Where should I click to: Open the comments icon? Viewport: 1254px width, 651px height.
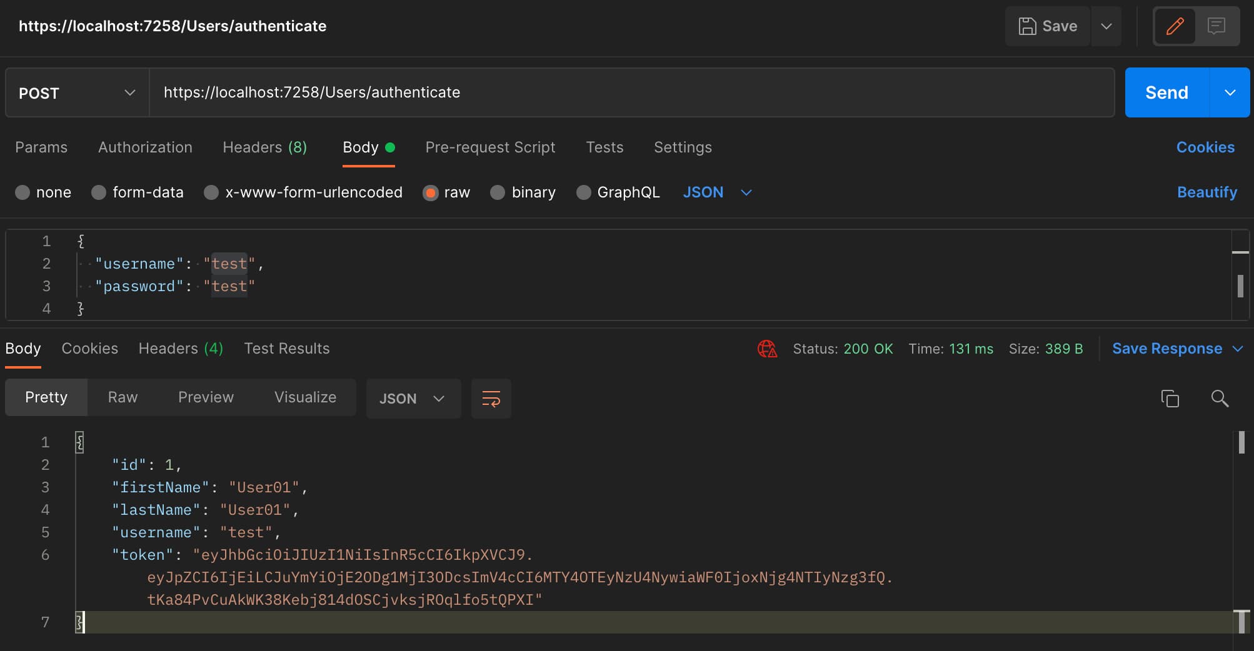pyautogui.click(x=1216, y=26)
